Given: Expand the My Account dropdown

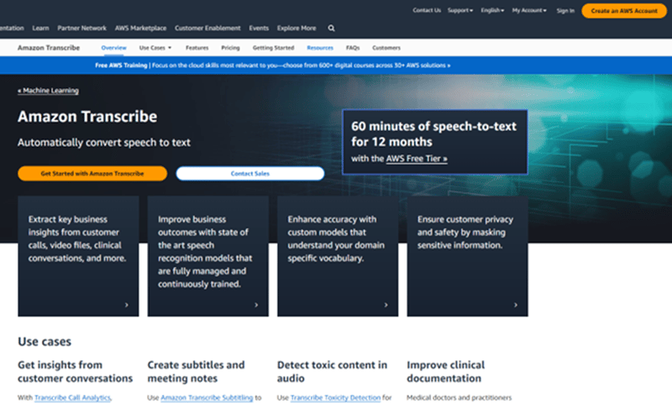Looking at the screenshot, I should pyautogui.click(x=529, y=10).
